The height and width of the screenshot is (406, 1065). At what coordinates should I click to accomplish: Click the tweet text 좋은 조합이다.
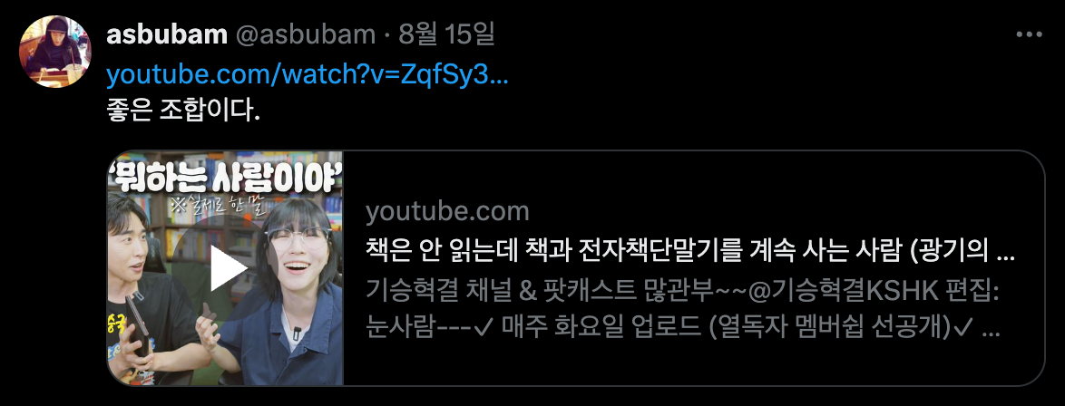tap(183, 111)
